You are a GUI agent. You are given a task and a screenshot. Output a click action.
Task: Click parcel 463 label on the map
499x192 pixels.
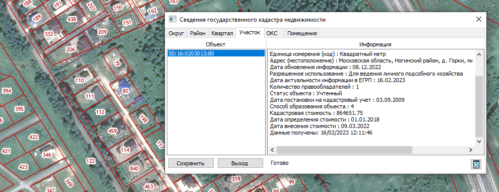pyautogui.click(x=149, y=186)
